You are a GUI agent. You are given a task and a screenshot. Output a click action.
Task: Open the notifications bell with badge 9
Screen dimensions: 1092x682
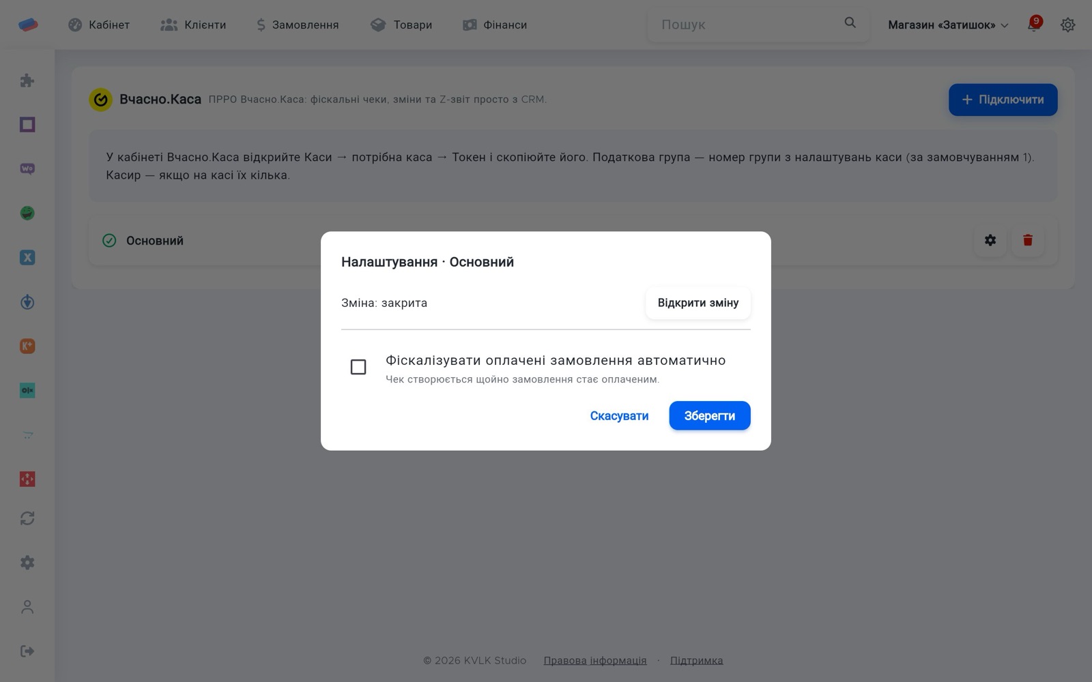coord(1034,25)
